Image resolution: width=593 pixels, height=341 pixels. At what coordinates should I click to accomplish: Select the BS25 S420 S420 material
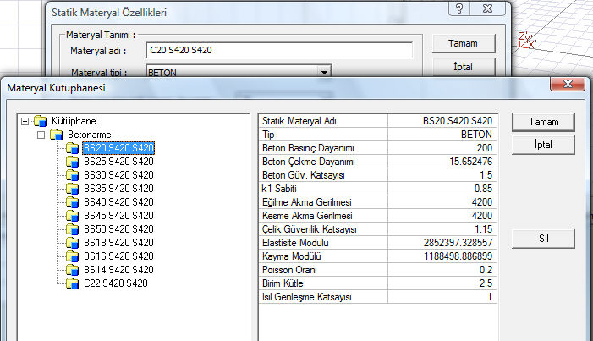(118, 162)
